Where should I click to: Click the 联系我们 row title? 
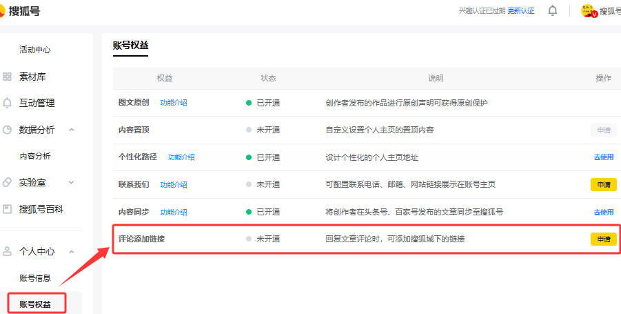point(134,184)
